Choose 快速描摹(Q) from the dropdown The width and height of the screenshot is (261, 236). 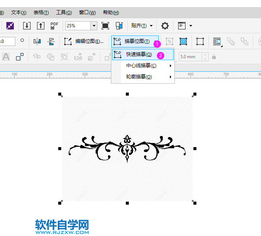143,55
